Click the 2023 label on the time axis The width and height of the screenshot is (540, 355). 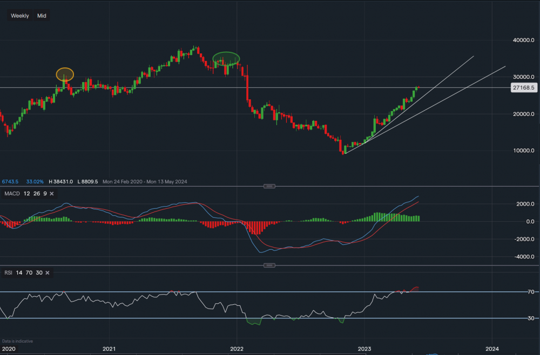click(x=366, y=349)
